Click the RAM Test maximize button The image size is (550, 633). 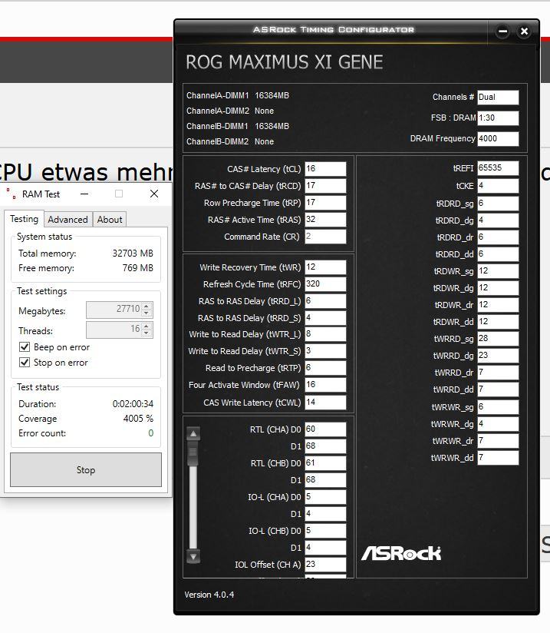[119, 194]
